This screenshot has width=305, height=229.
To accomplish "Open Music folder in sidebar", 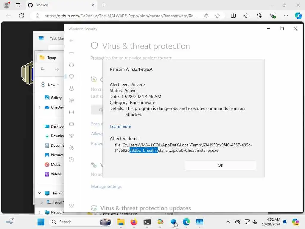I will coord(53,165).
